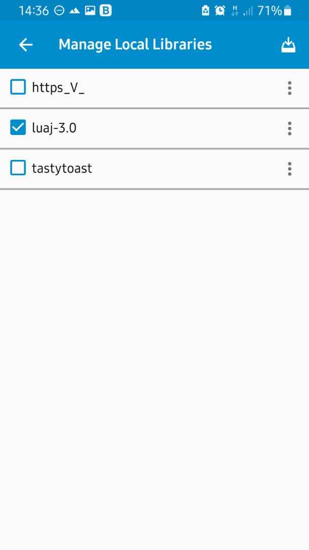This screenshot has width=309, height=550.
Task: Tap the back arrow icon
Action: coord(25,44)
